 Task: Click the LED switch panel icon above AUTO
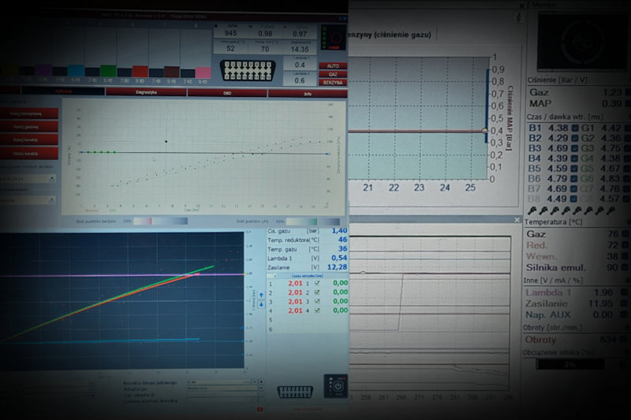333,37
